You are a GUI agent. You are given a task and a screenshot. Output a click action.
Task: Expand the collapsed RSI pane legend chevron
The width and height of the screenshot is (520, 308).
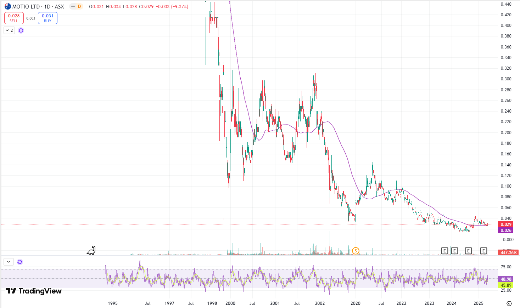click(9, 262)
